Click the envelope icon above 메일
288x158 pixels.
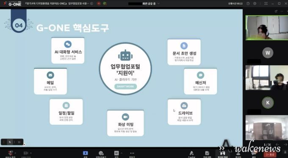point(50,75)
